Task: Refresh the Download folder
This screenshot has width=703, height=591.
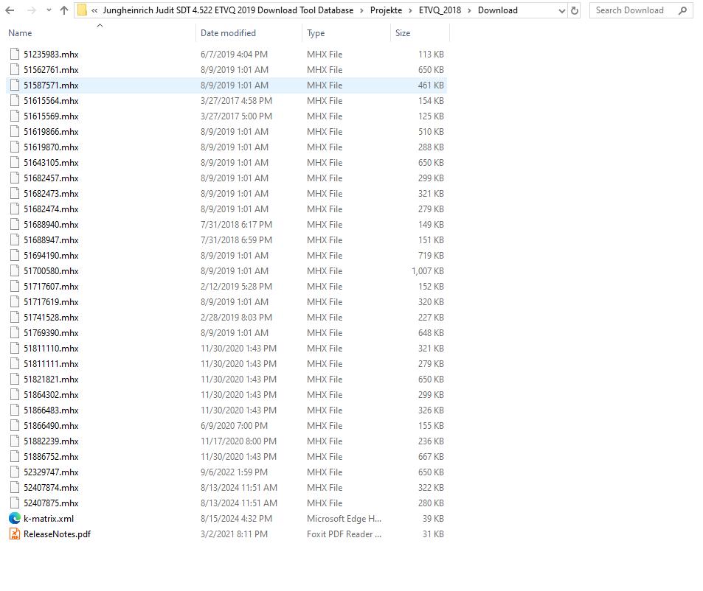Action: click(575, 10)
